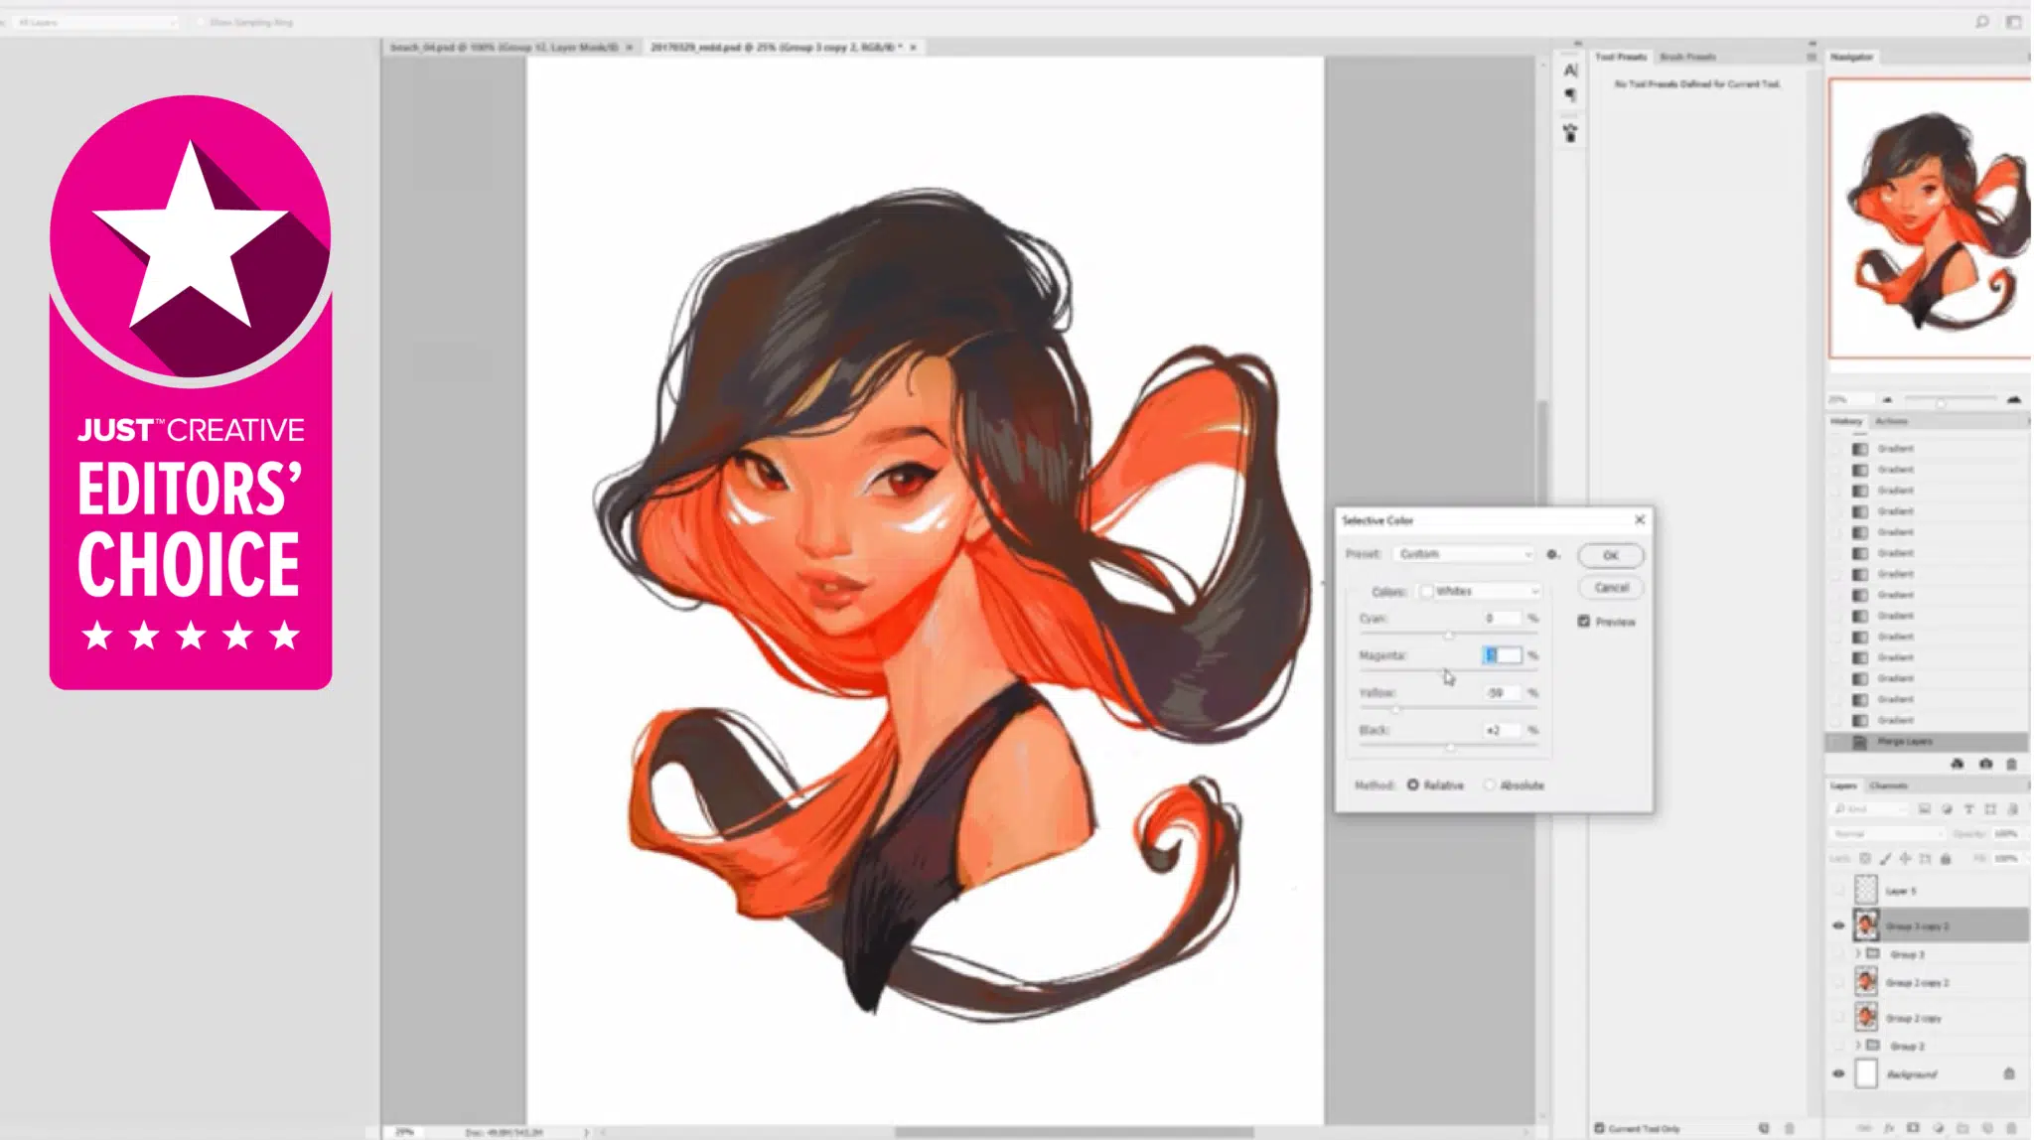Viewport: 2034px width, 1140px height.
Task: Toggle the Preview checkbox in Selective Color
Action: [x=1583, y=622]
